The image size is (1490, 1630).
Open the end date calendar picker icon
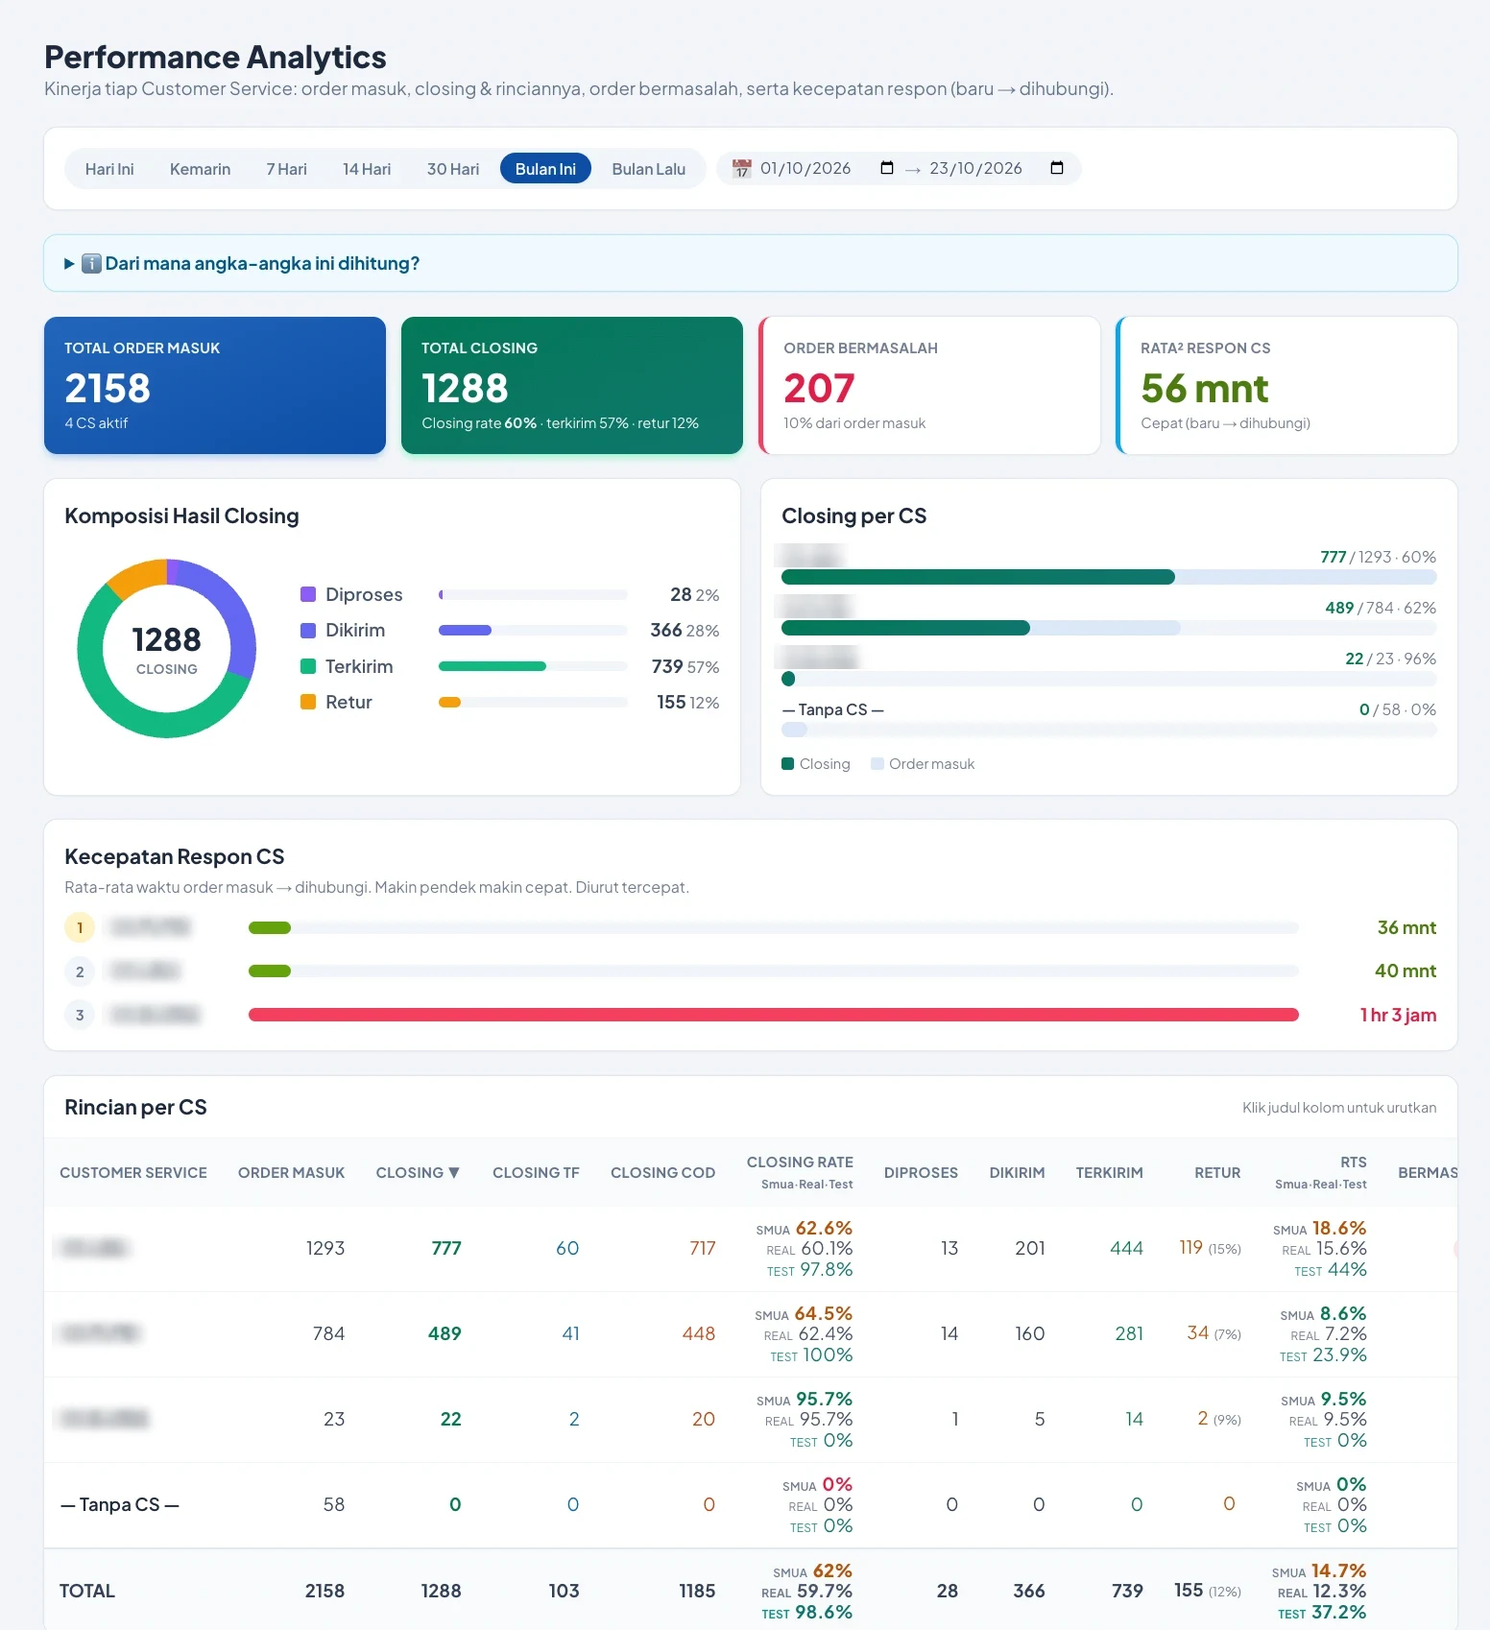pos(1057,168)
